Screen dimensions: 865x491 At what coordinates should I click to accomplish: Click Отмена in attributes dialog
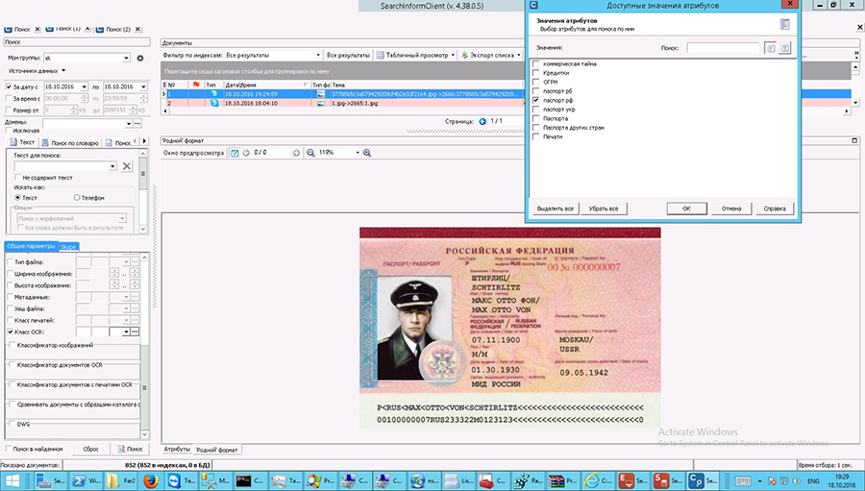point(731,209)
